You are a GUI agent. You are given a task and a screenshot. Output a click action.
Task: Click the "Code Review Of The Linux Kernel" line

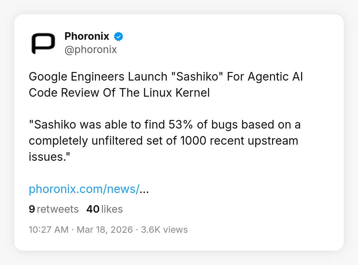tap(119, 93)
